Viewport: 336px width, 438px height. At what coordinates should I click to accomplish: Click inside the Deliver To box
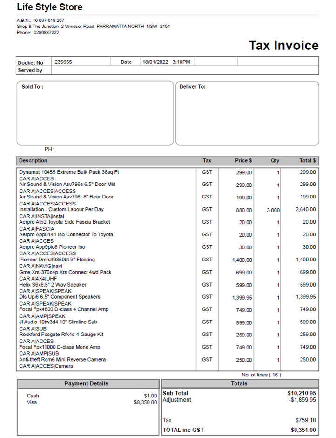(247, 114)
